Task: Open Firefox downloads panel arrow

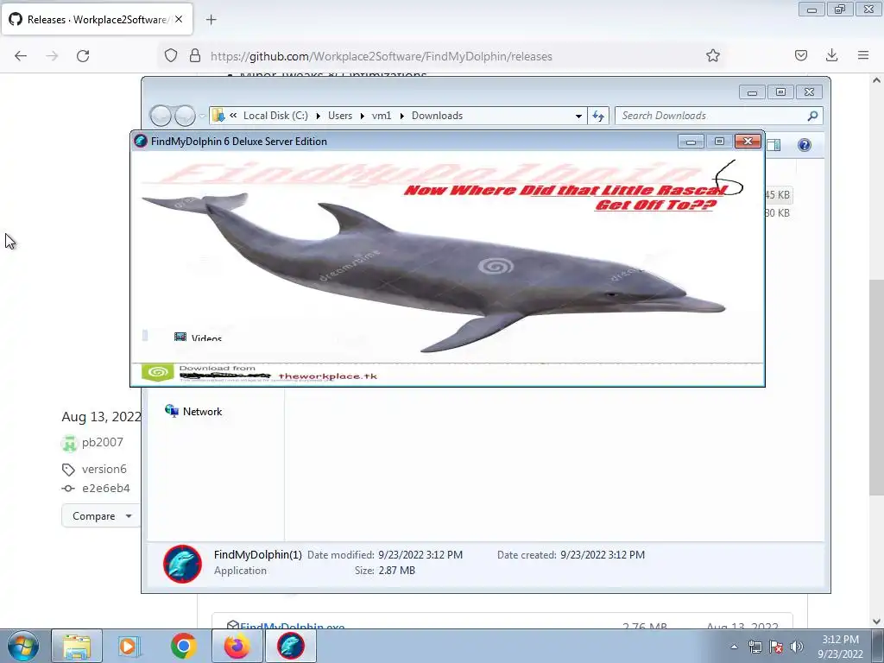Action: point(831,55)
